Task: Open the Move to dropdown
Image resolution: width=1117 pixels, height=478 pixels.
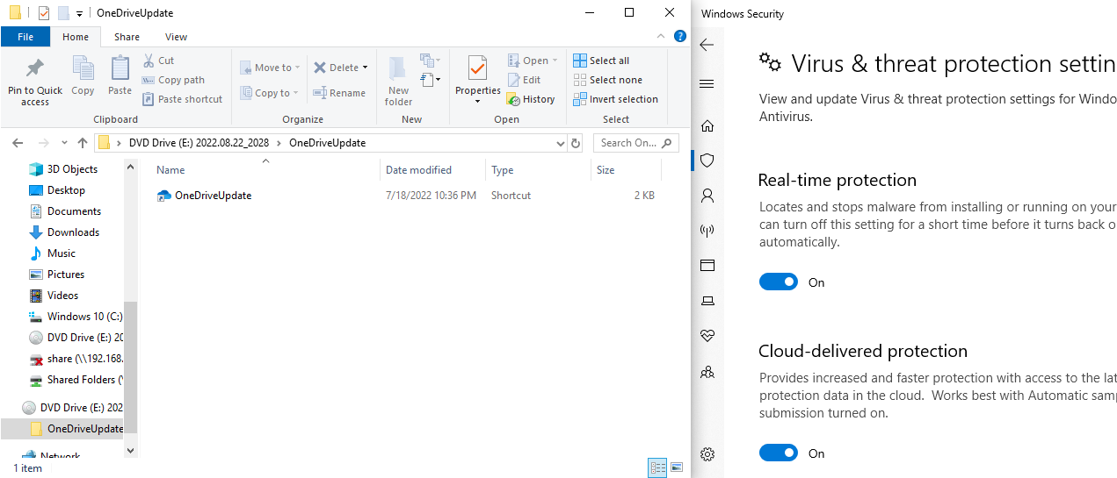Action: (270, 68)
